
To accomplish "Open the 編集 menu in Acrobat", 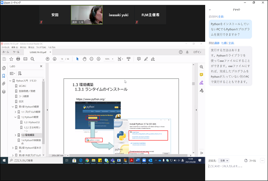I will (x=15, y=47).
